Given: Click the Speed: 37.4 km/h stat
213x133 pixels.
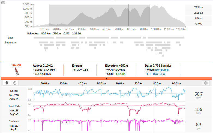Looking at the screenshot, I should 44,70.
